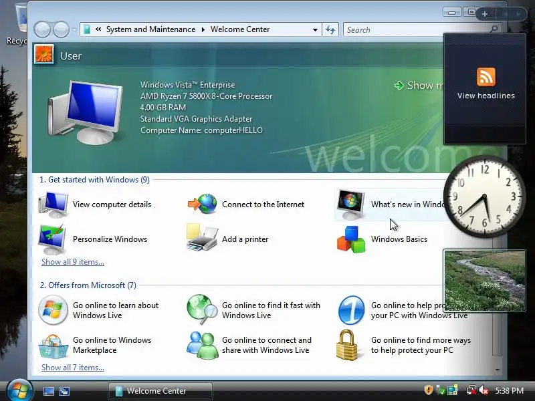Open the View computer details icon
The width and height of the screenshot is (535, 401).
click(x=53, y=205)
